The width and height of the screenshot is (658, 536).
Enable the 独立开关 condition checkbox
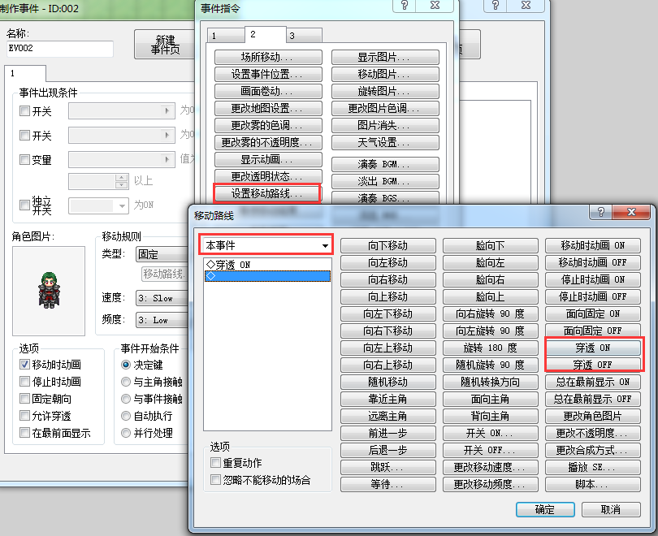pos(24,205)
